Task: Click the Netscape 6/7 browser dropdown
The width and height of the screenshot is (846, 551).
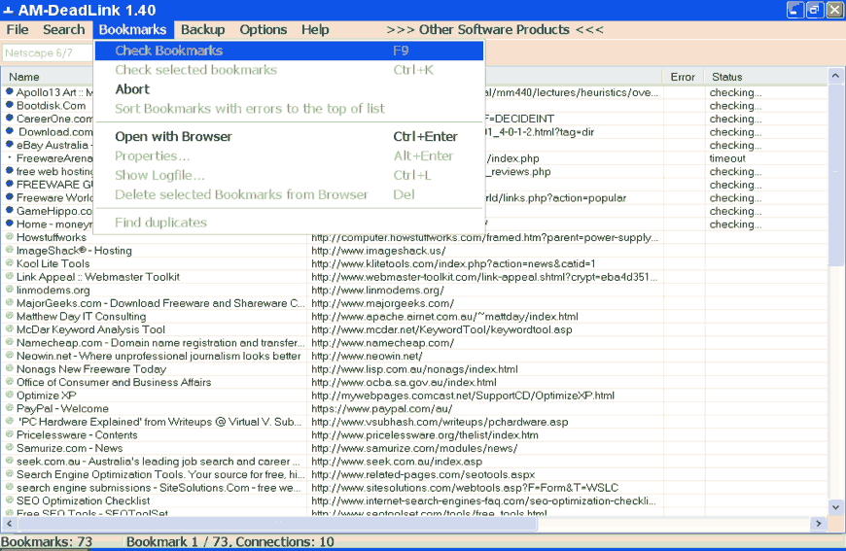Action: tap(48, 52)
